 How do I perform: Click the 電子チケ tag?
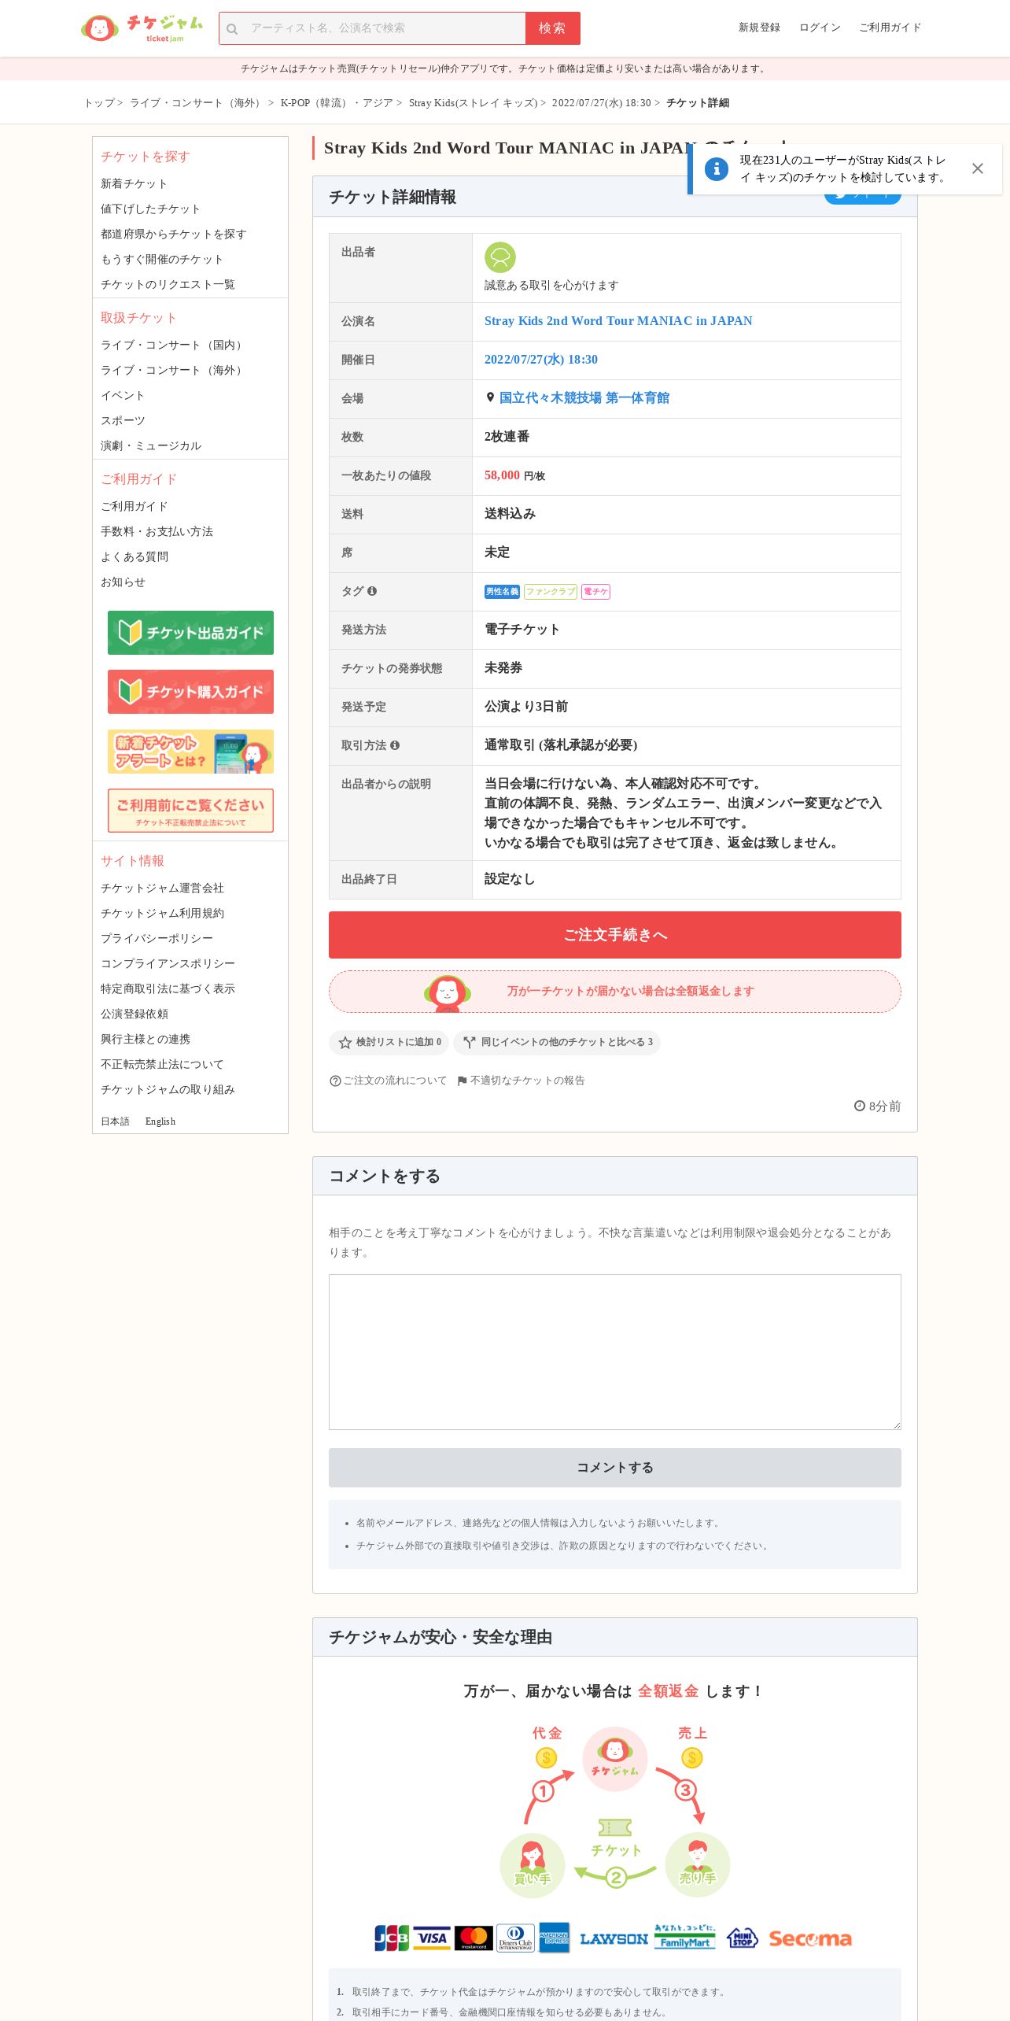(x=595, y=592)
